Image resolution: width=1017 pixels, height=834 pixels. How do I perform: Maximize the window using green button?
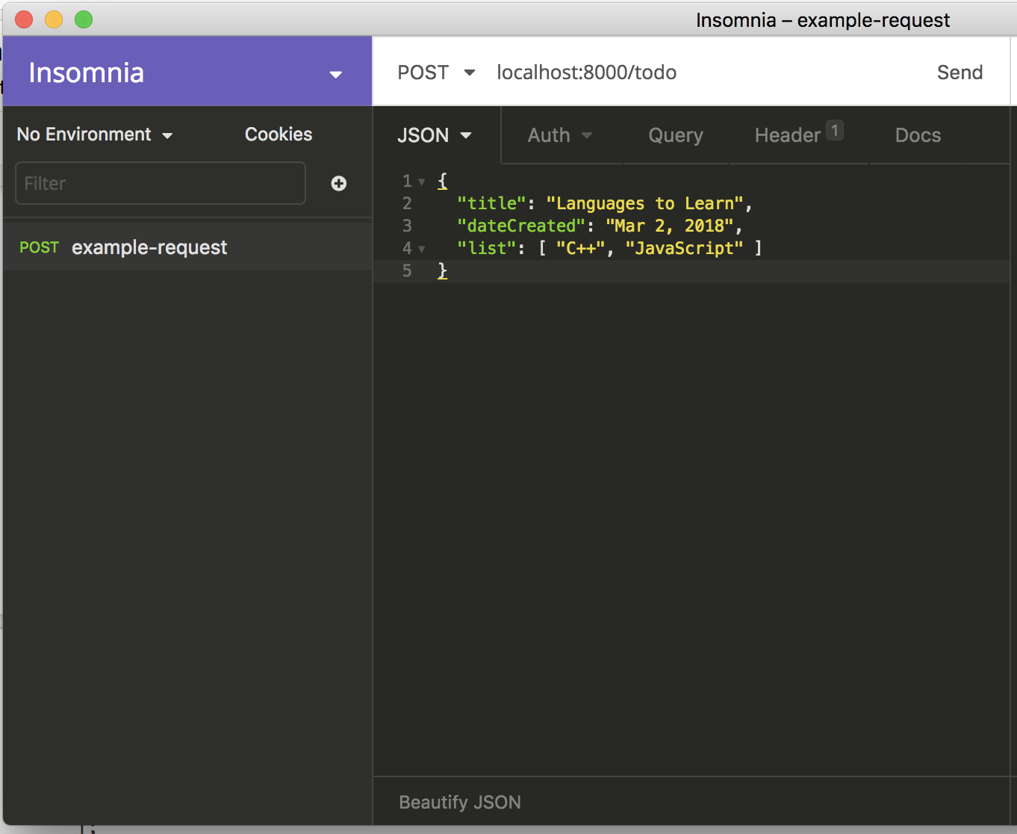point(84,19)
